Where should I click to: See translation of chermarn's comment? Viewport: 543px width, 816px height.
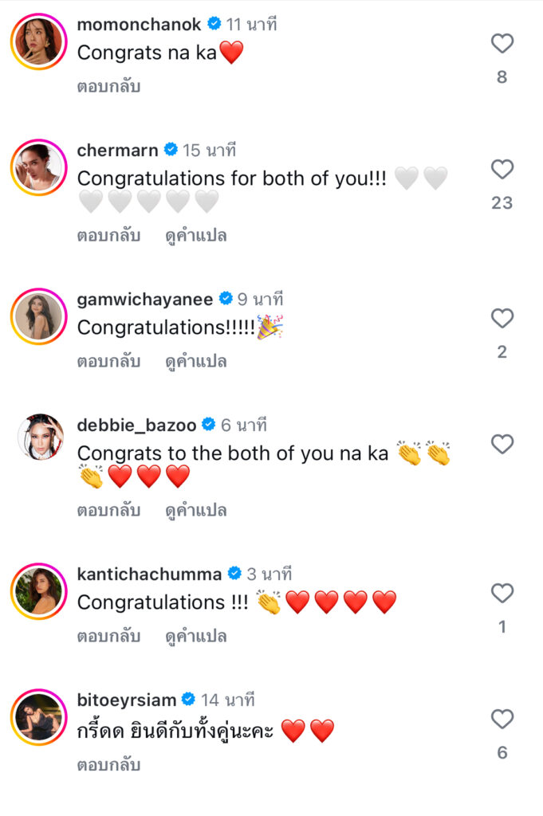[x=196, y=236]
